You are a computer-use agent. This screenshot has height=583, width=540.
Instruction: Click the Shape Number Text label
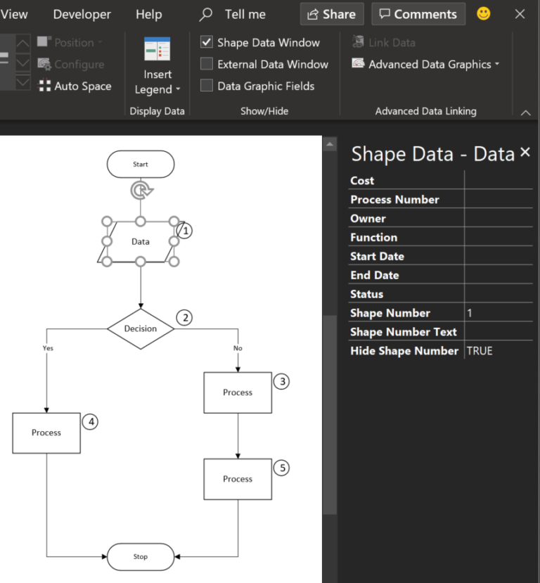403,332
